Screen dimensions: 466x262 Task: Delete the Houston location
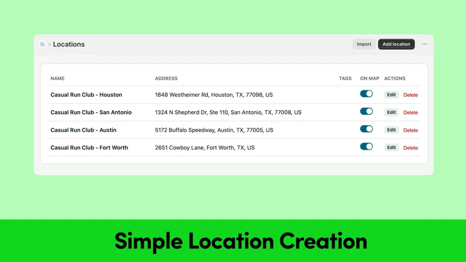point(411,95)
